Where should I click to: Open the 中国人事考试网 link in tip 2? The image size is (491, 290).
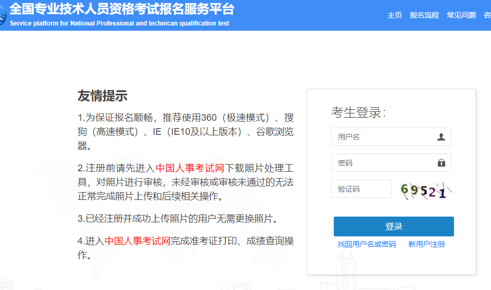[190, 168]
